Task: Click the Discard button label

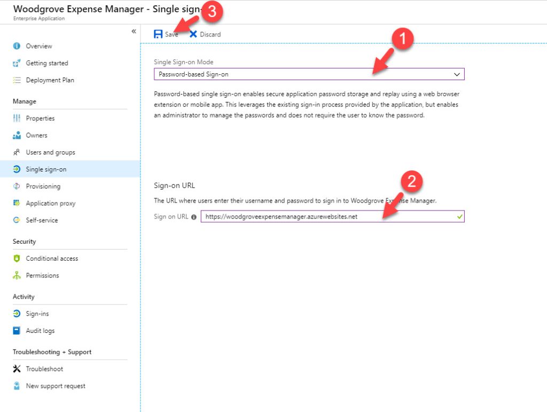Action: coord(210,34)
